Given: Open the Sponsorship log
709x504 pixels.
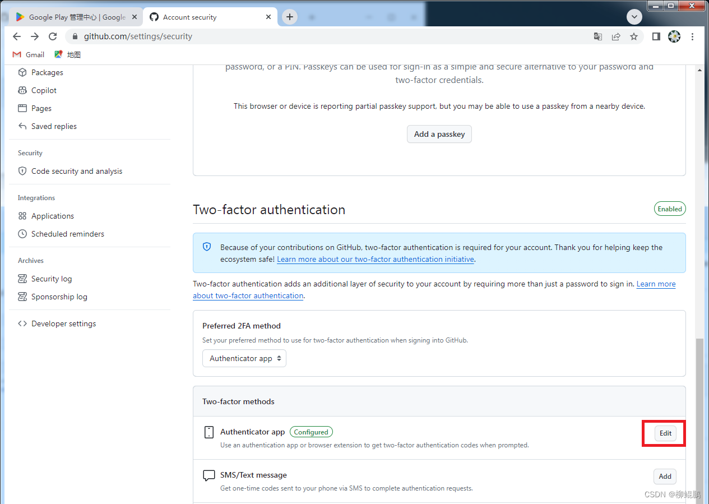Looking at the screenshot, I should coord(58,296).
